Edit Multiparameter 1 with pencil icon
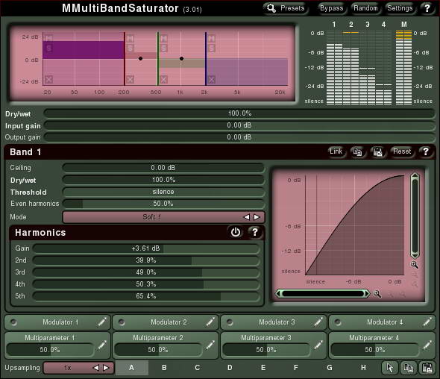The image size is (440, 379). tap(102, 345)
